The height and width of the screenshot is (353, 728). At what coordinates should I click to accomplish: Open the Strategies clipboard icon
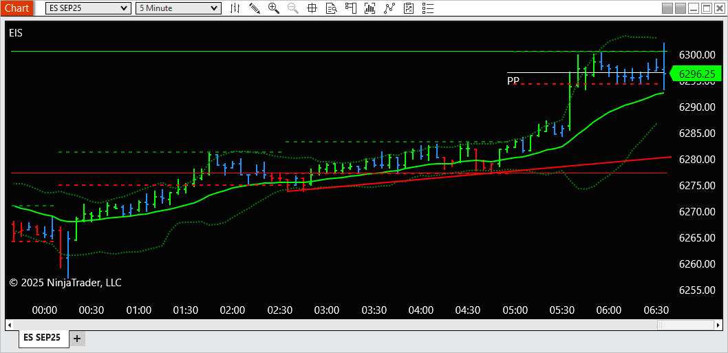409,8
